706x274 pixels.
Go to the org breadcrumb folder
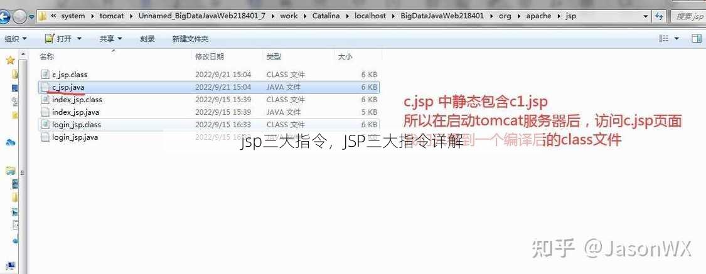coord(505,16)
